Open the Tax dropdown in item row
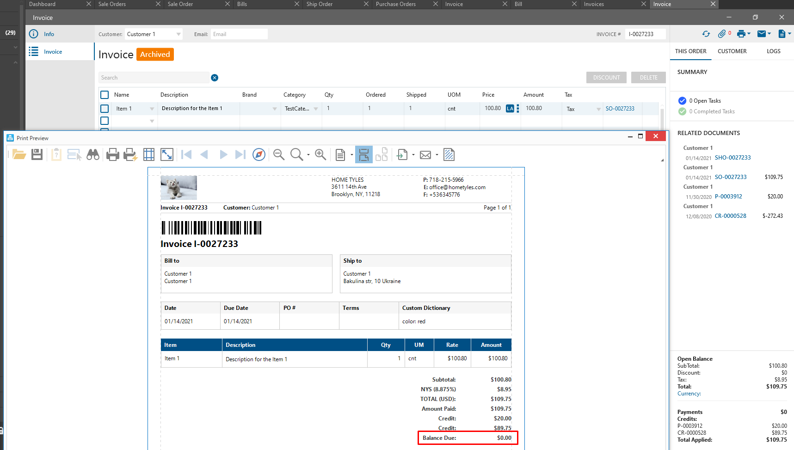The height and width of the screenshot is (450, 794). [x=598, y=109]
